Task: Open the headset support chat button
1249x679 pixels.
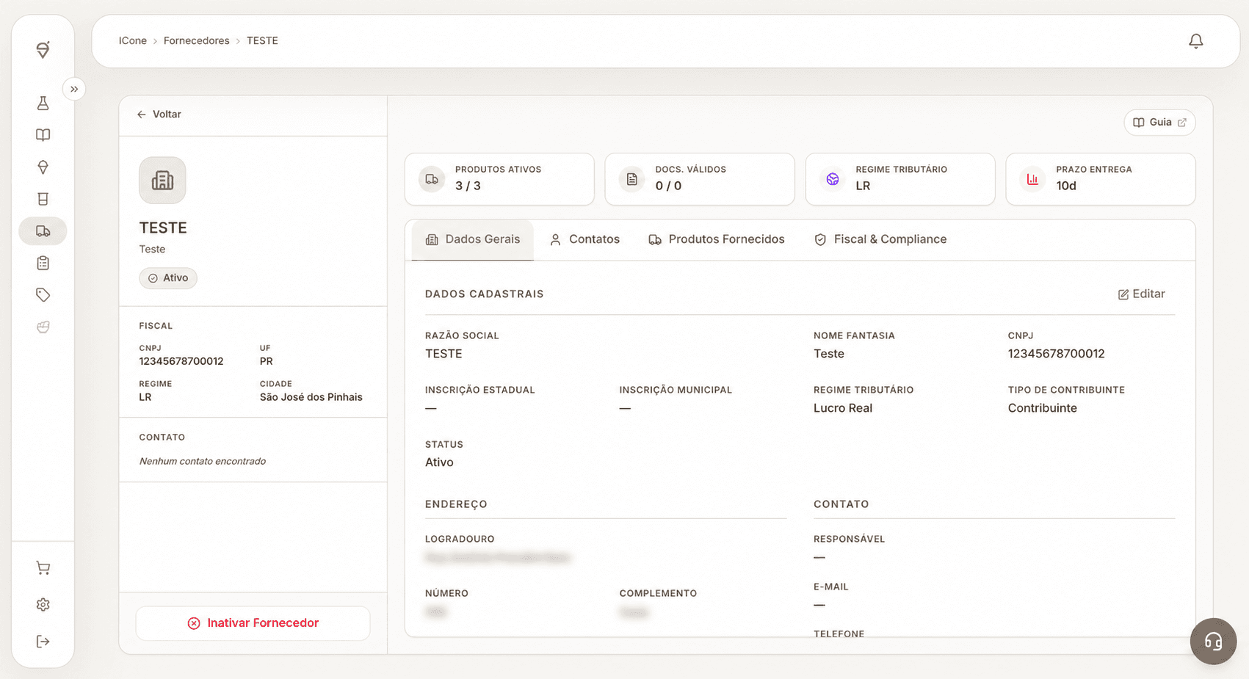Action: (x=1213, y=642)
